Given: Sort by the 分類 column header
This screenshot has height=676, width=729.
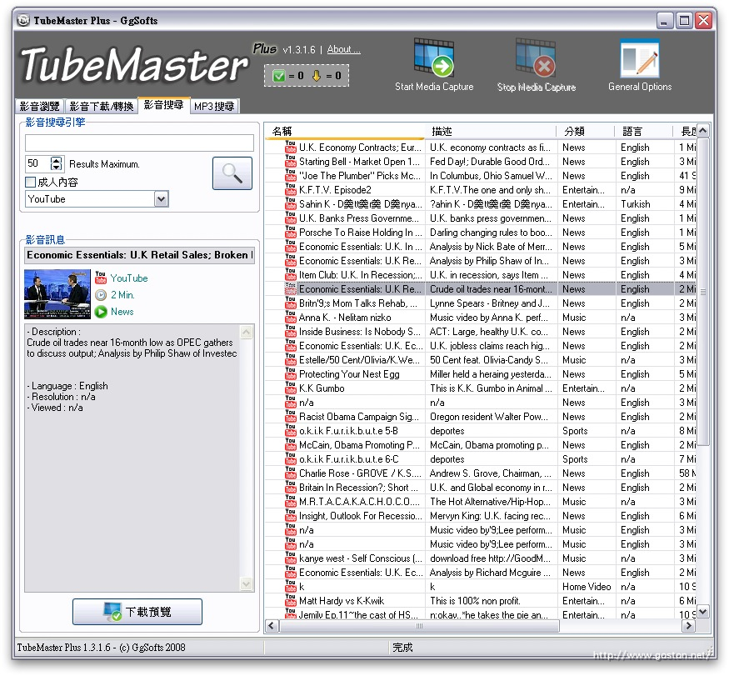Looking at the screenshot, I should tap(586, 131).
